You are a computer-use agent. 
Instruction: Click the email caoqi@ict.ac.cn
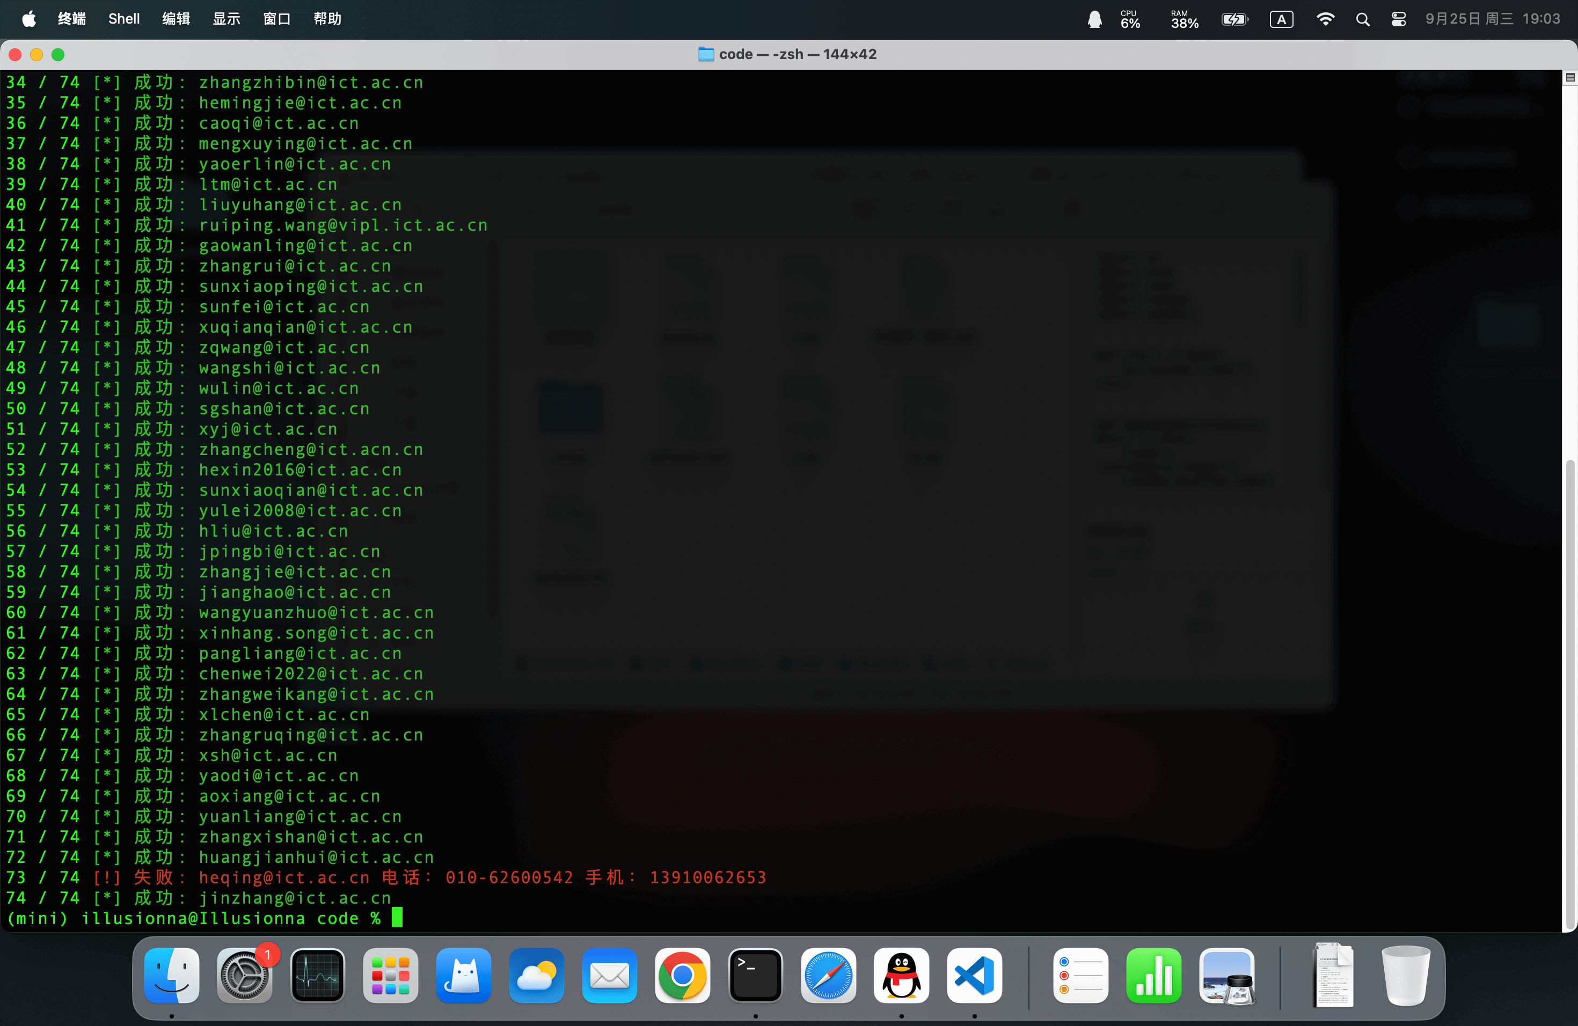279,123
